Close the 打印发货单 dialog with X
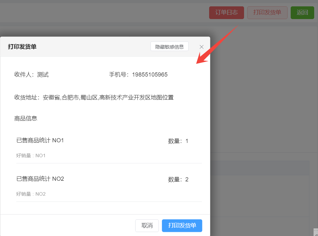Image resolution: width=318 pixels, height=236 pixels. click(x=202, y=47)
